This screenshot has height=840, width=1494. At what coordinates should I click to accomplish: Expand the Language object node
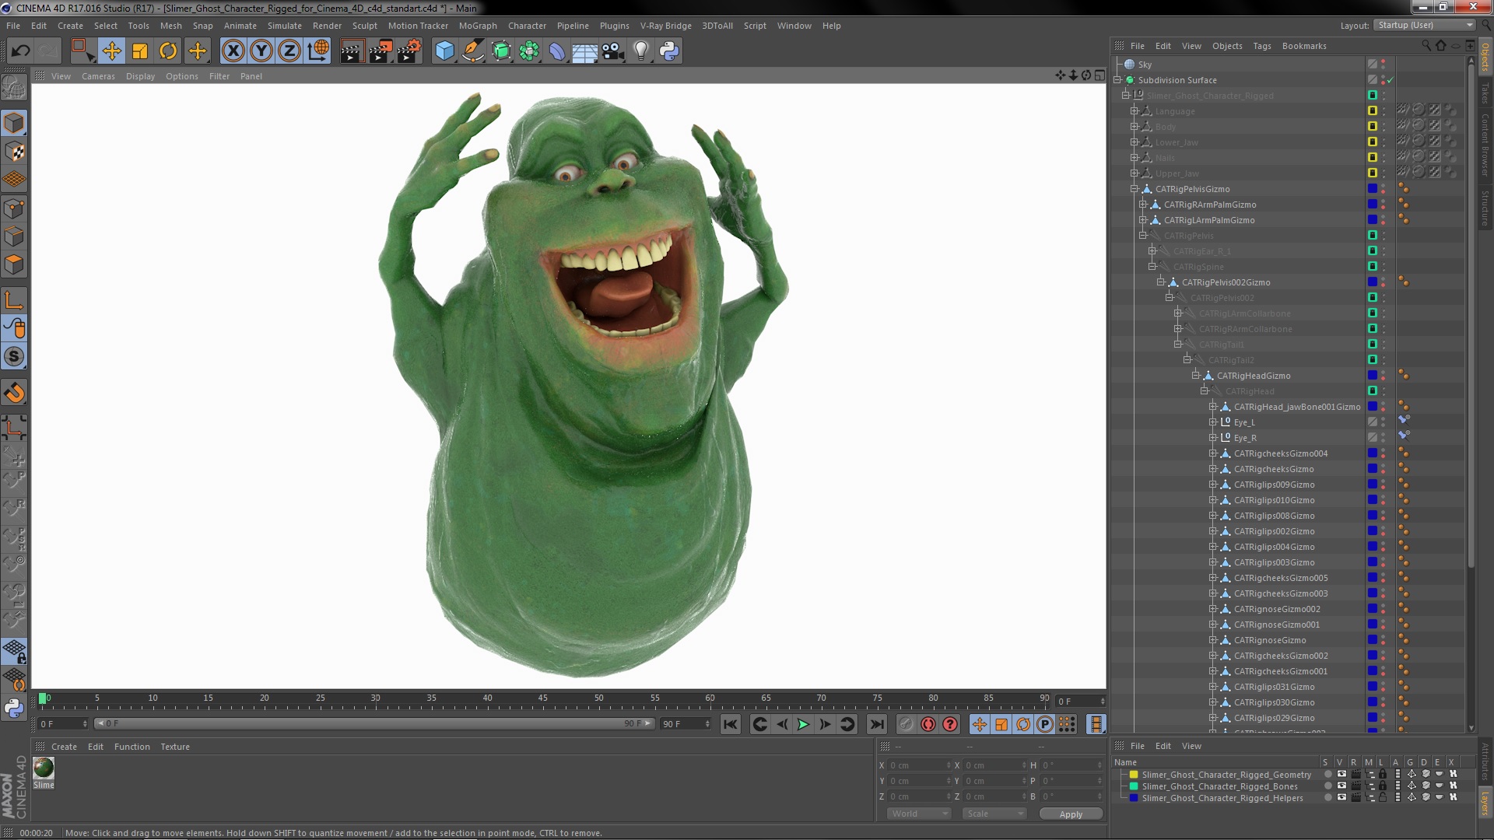tap(1135, 111)
